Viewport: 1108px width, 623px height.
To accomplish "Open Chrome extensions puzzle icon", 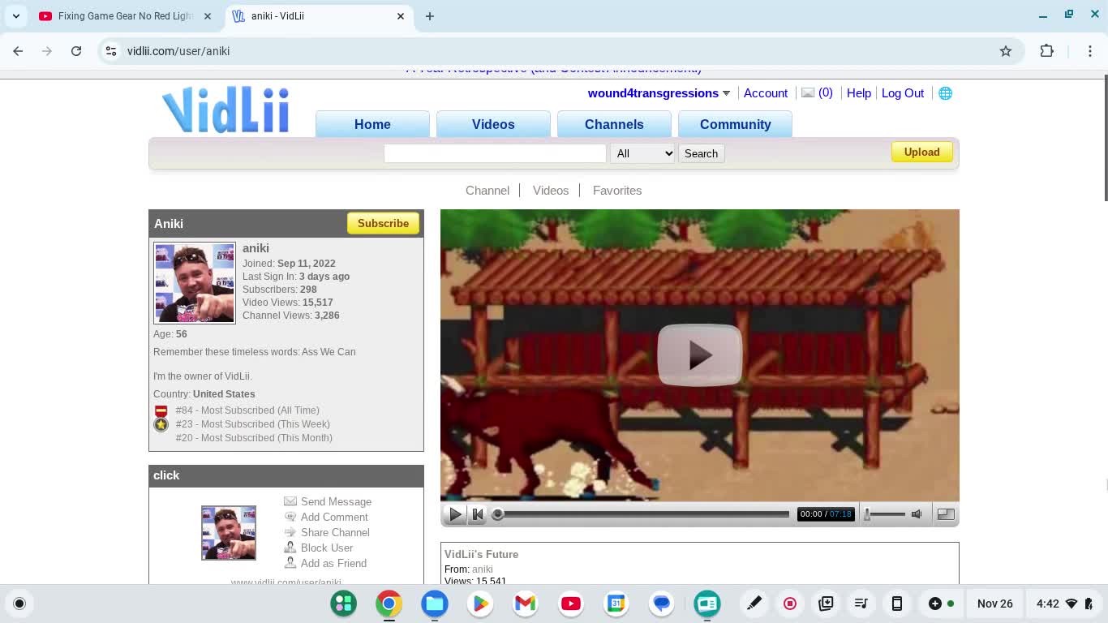I will point(1046,51).
